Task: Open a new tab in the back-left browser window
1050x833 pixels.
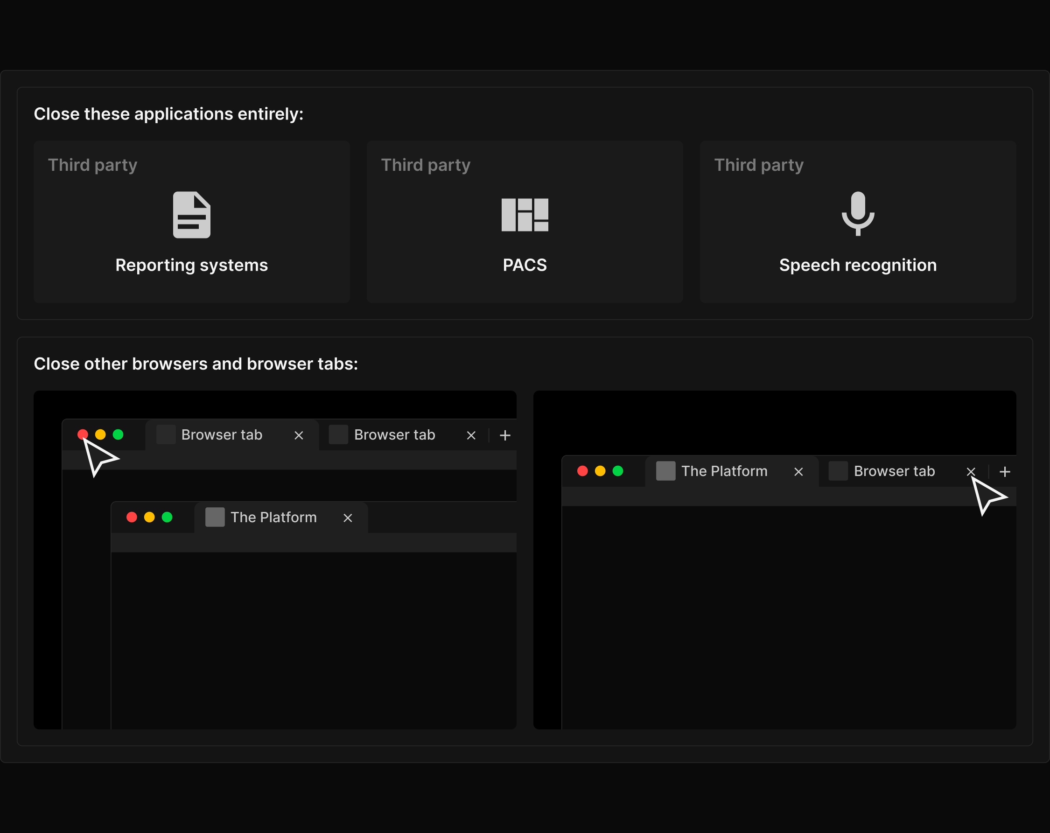Action: [x=505, y=435]
